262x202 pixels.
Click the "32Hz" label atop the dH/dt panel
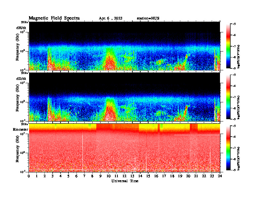pos(24,22)
